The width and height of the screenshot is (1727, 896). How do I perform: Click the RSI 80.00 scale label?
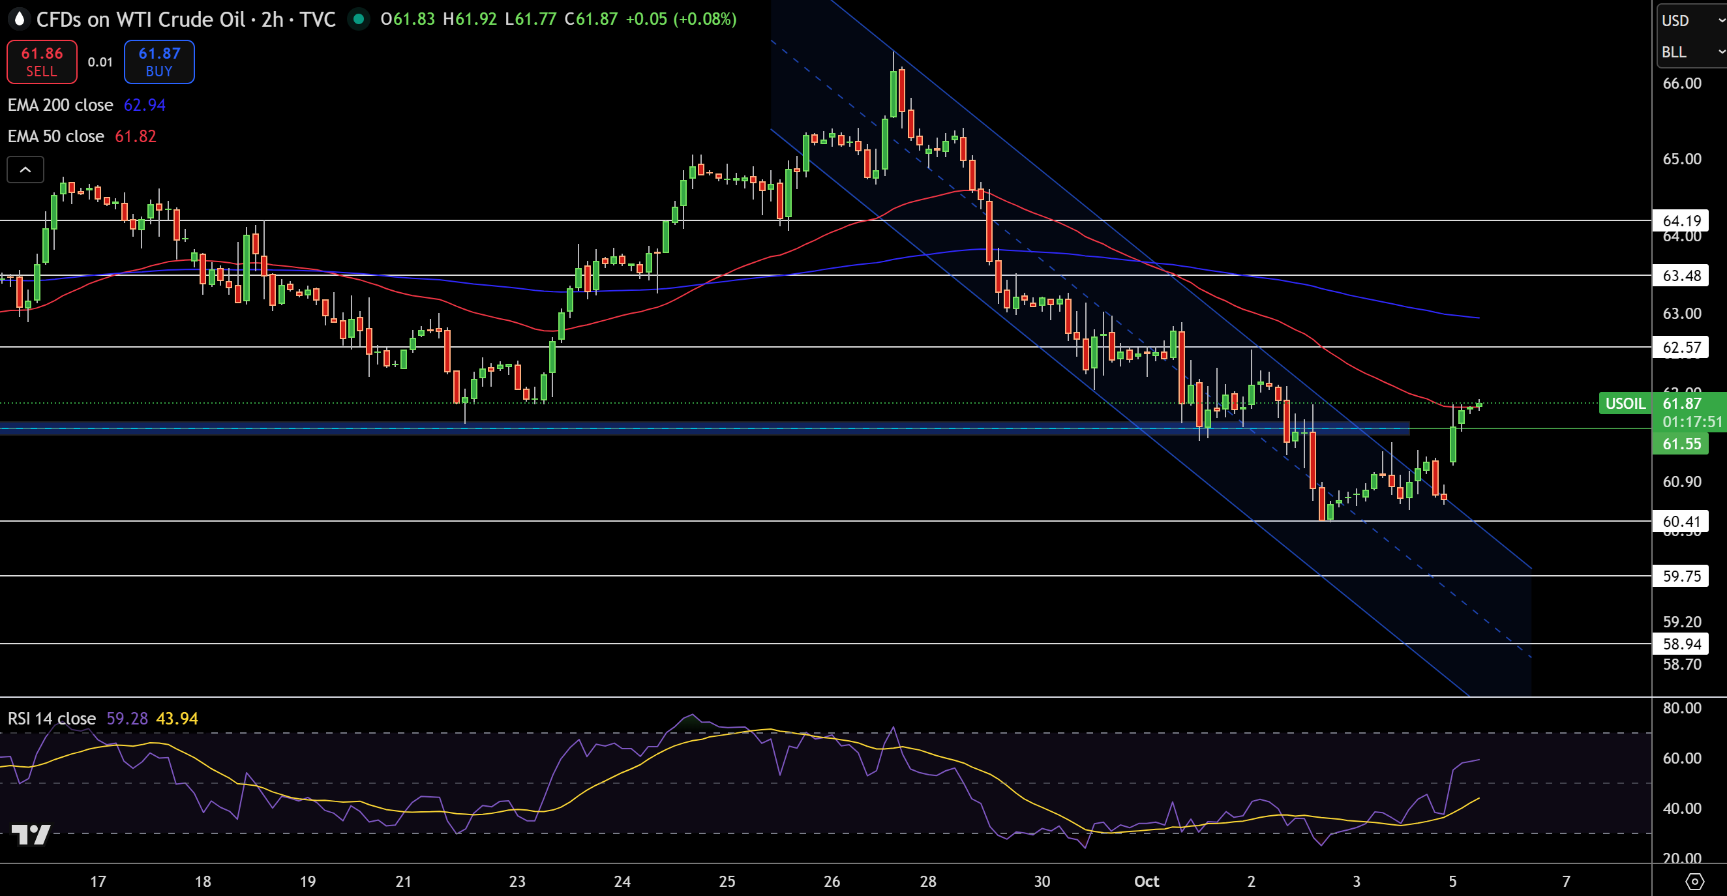pos(1681,708)
